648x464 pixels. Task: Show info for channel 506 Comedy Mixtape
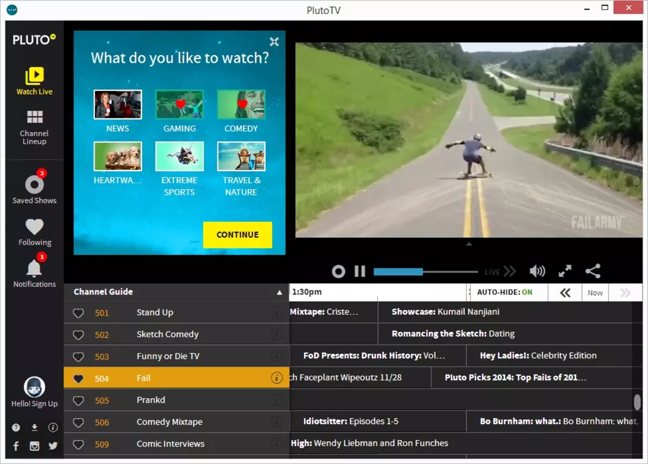(x=277, y=422)
